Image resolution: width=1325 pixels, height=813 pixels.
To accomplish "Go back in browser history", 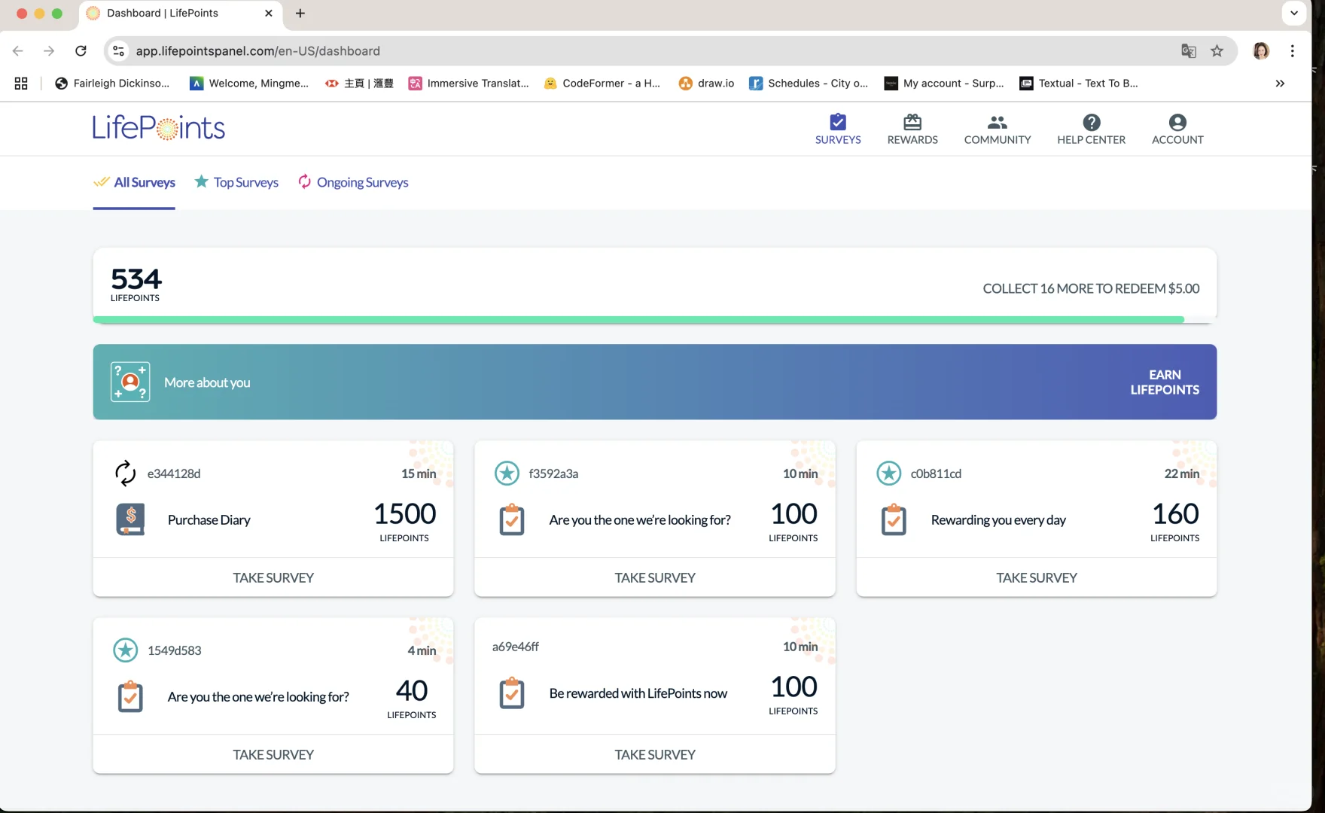I will pyautogui.click(x=18, y=51).
